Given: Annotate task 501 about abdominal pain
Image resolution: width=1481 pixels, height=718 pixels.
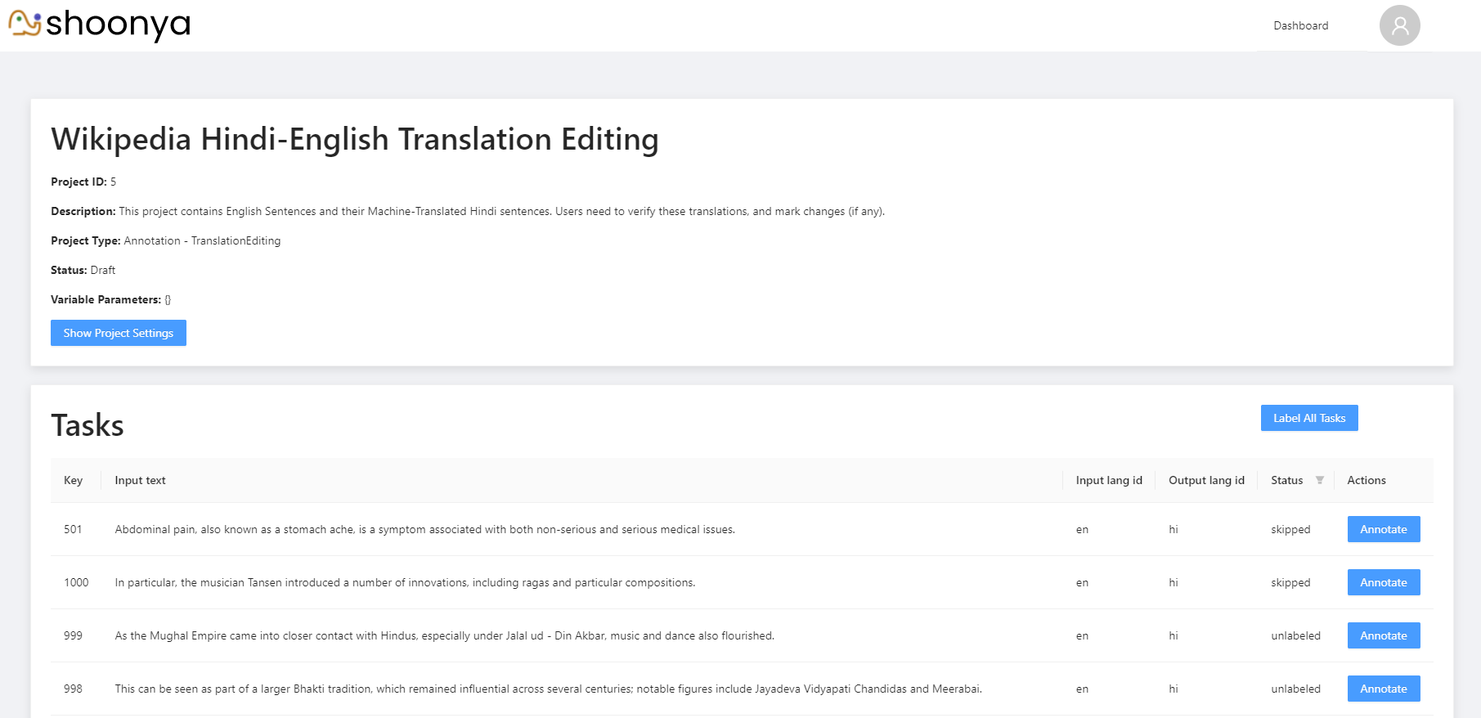Looking at the screenshot, I should [x=1383, y=529].
